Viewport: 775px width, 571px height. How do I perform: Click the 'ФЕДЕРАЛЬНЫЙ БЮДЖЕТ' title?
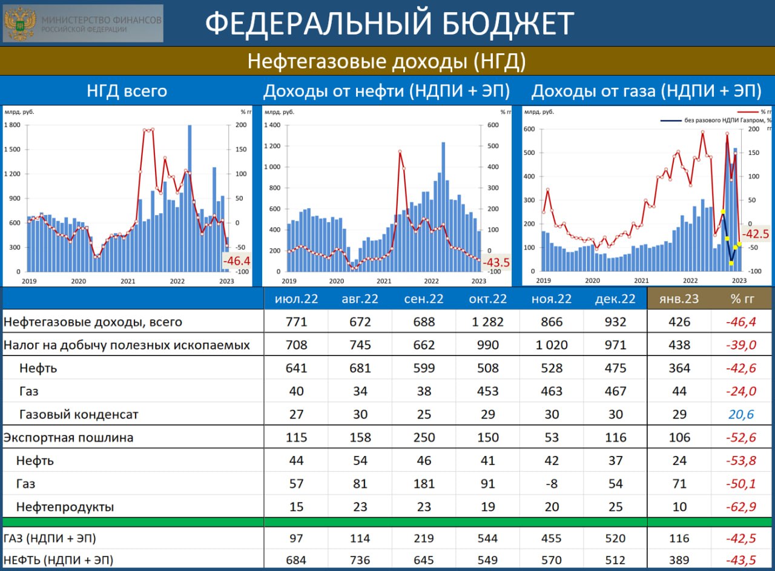click(x=389, y=24)
